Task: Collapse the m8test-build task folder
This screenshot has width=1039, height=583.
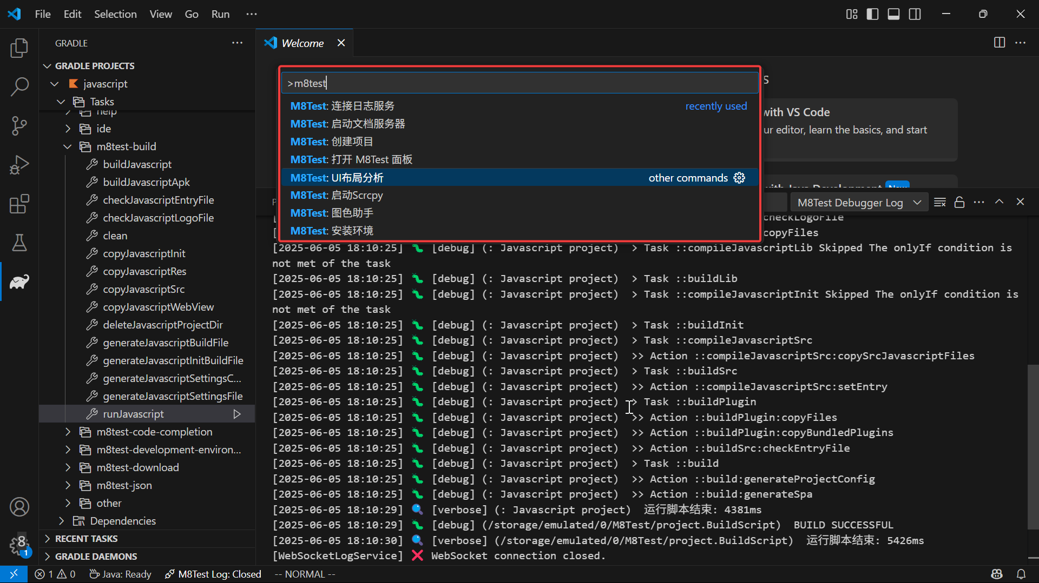Action: [x=68, y=146]
